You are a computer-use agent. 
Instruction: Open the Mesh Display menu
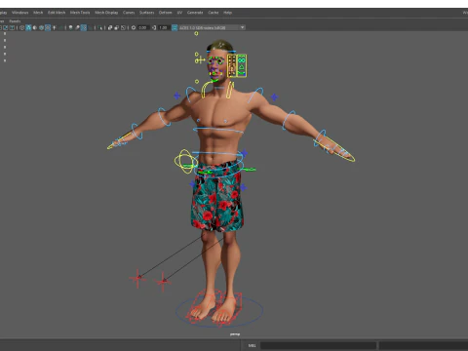tap(106, 13)
